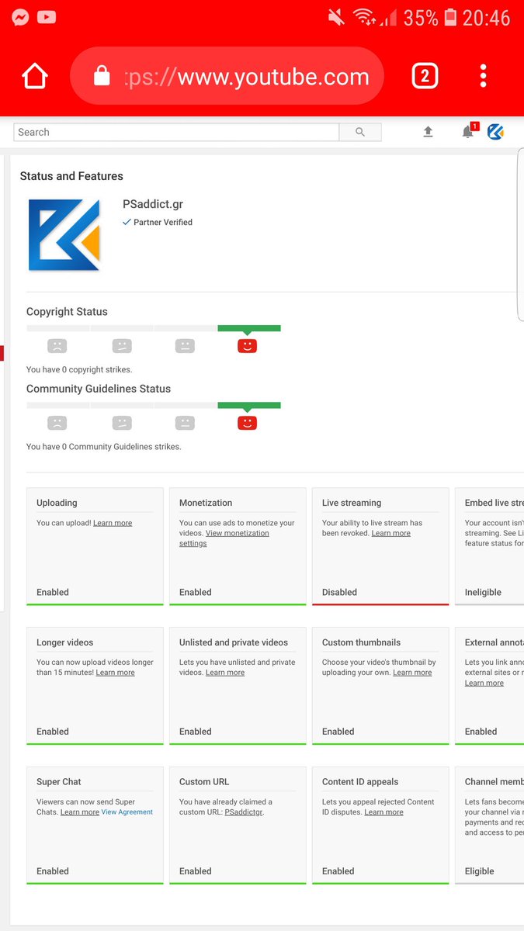Open the Super Chat View Agreement link

coord(127,812)
